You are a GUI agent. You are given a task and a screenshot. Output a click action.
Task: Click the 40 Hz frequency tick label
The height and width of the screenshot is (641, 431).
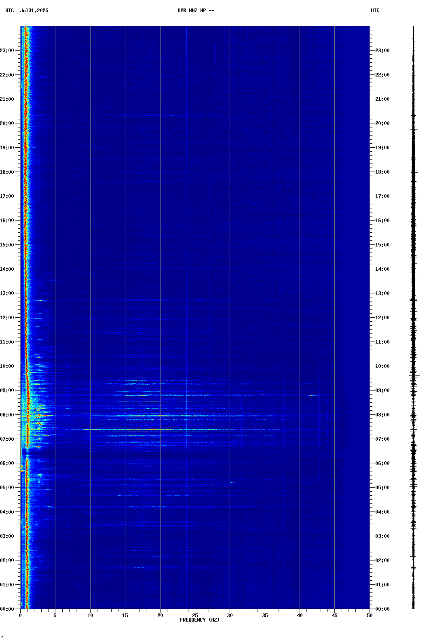300,616
